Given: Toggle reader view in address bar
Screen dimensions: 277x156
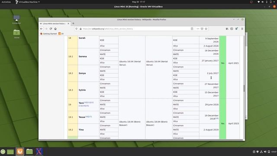Looking at the screenshot, I should coord(192,29).
